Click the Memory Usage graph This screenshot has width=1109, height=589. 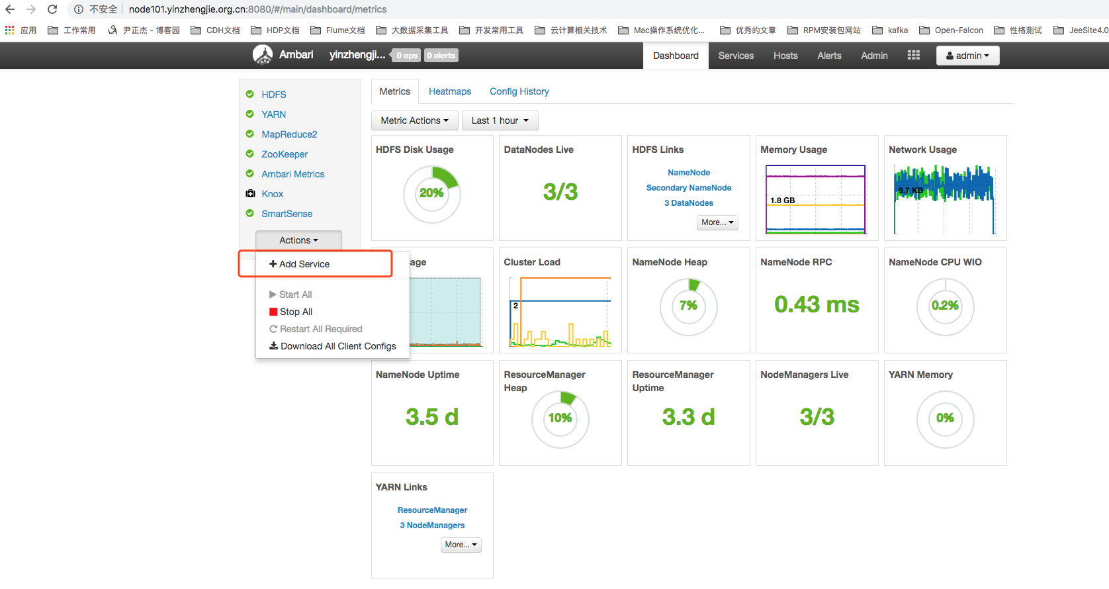pyautogui.click(x=815, y=200)
